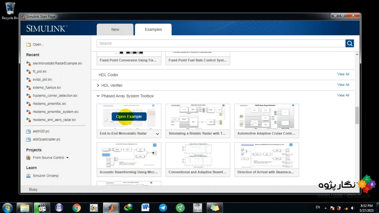Viewport: 379px width, 213px height.
Task: Select the Examples tab
Action: coord(153,30)
